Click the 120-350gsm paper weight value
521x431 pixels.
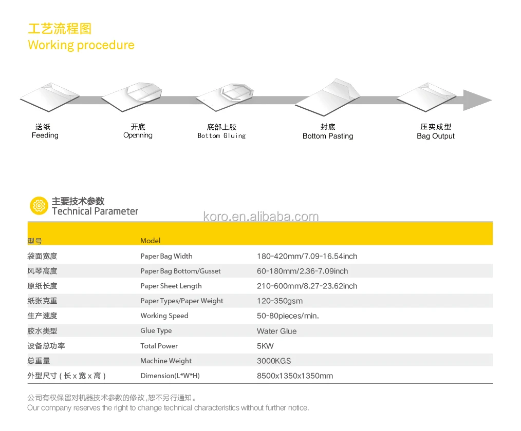tap(280, 301)
